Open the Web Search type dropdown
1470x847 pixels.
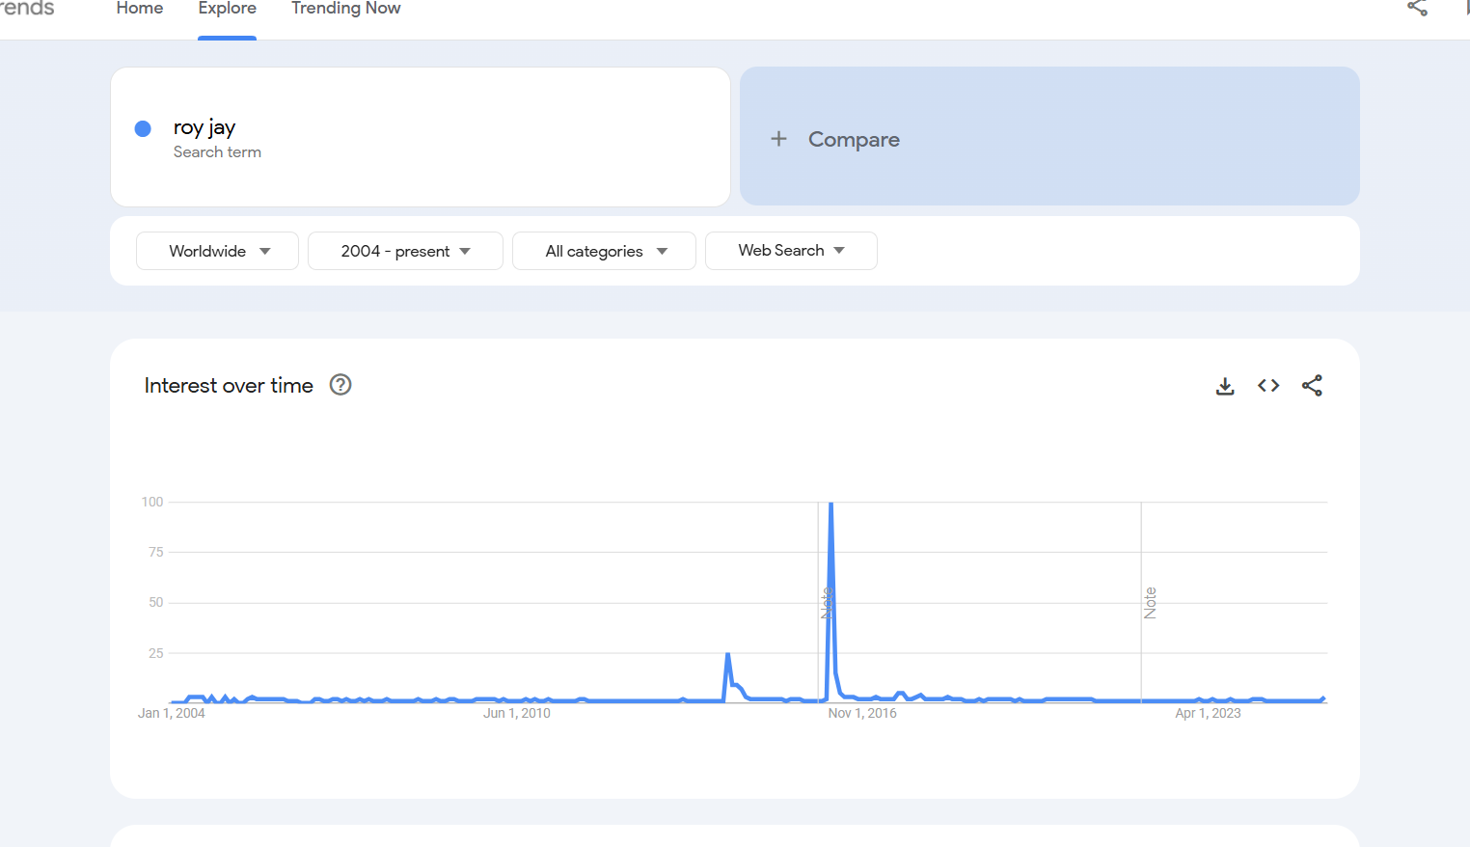coord(791,251)
